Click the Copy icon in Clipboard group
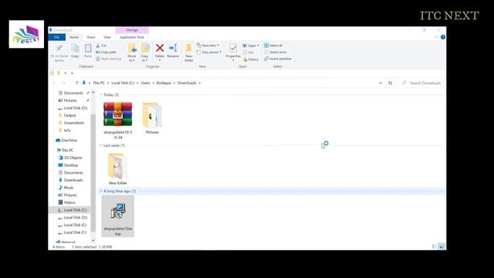 (75, 51)
